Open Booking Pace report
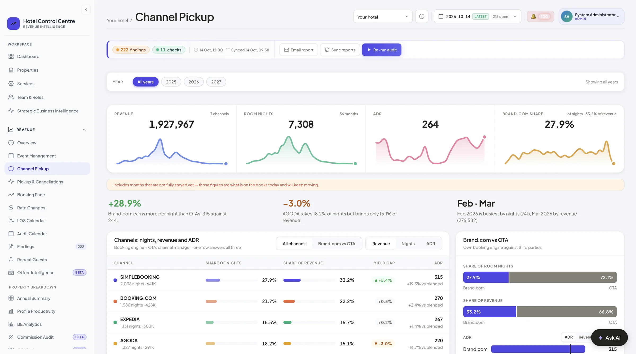This screenshot has height=354, width=636. pos(47,195)
